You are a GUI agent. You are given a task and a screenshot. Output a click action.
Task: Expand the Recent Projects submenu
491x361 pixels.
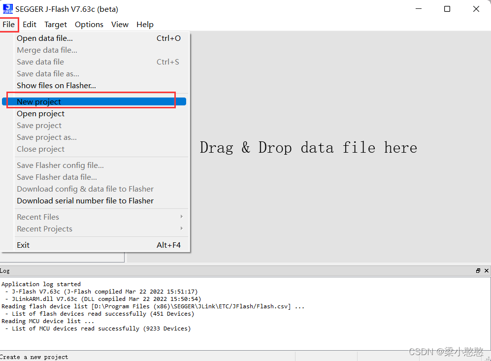click(94, 229)
